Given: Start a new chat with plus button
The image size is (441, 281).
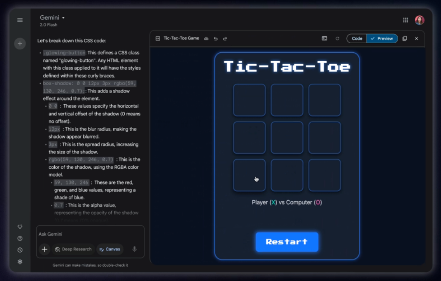Looking at the screenshot, I should pyautogui.click(x=20, y=44).
